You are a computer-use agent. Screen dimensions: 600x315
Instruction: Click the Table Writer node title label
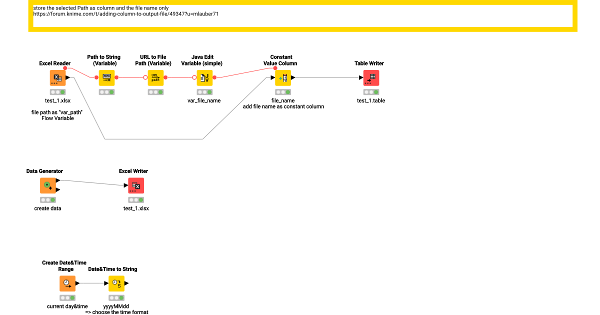click(x=370, y=63)
